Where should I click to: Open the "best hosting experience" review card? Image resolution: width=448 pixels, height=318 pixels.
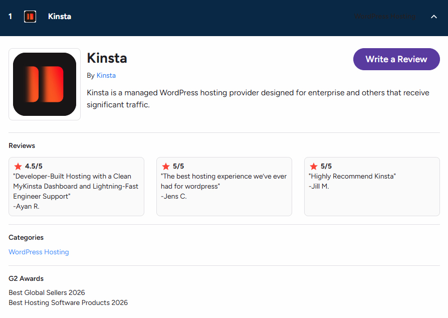(223, 186)
